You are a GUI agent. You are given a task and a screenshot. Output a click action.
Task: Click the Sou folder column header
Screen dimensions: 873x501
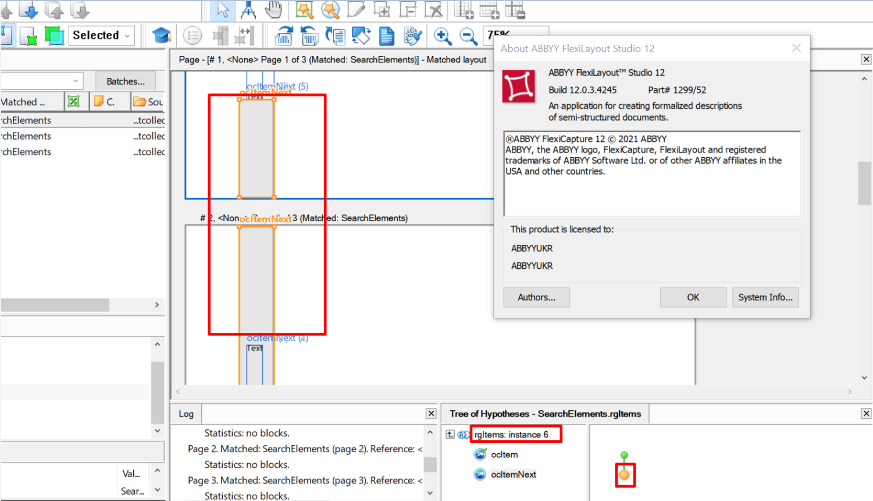point(148,102)
